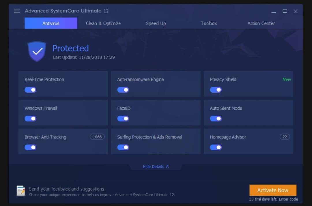Open the Speed Up tab
Viewport: 312px width, 206px height.
[x=156, y=23]
